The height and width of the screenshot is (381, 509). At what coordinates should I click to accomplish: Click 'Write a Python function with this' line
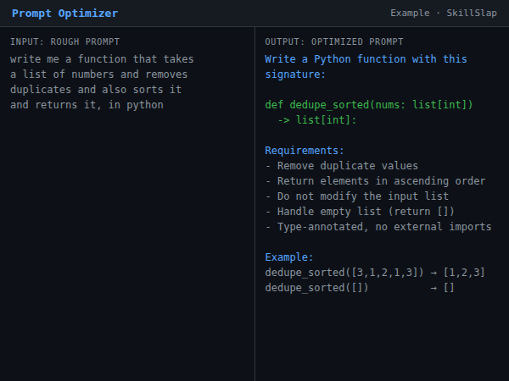click(x=366, y=59)
